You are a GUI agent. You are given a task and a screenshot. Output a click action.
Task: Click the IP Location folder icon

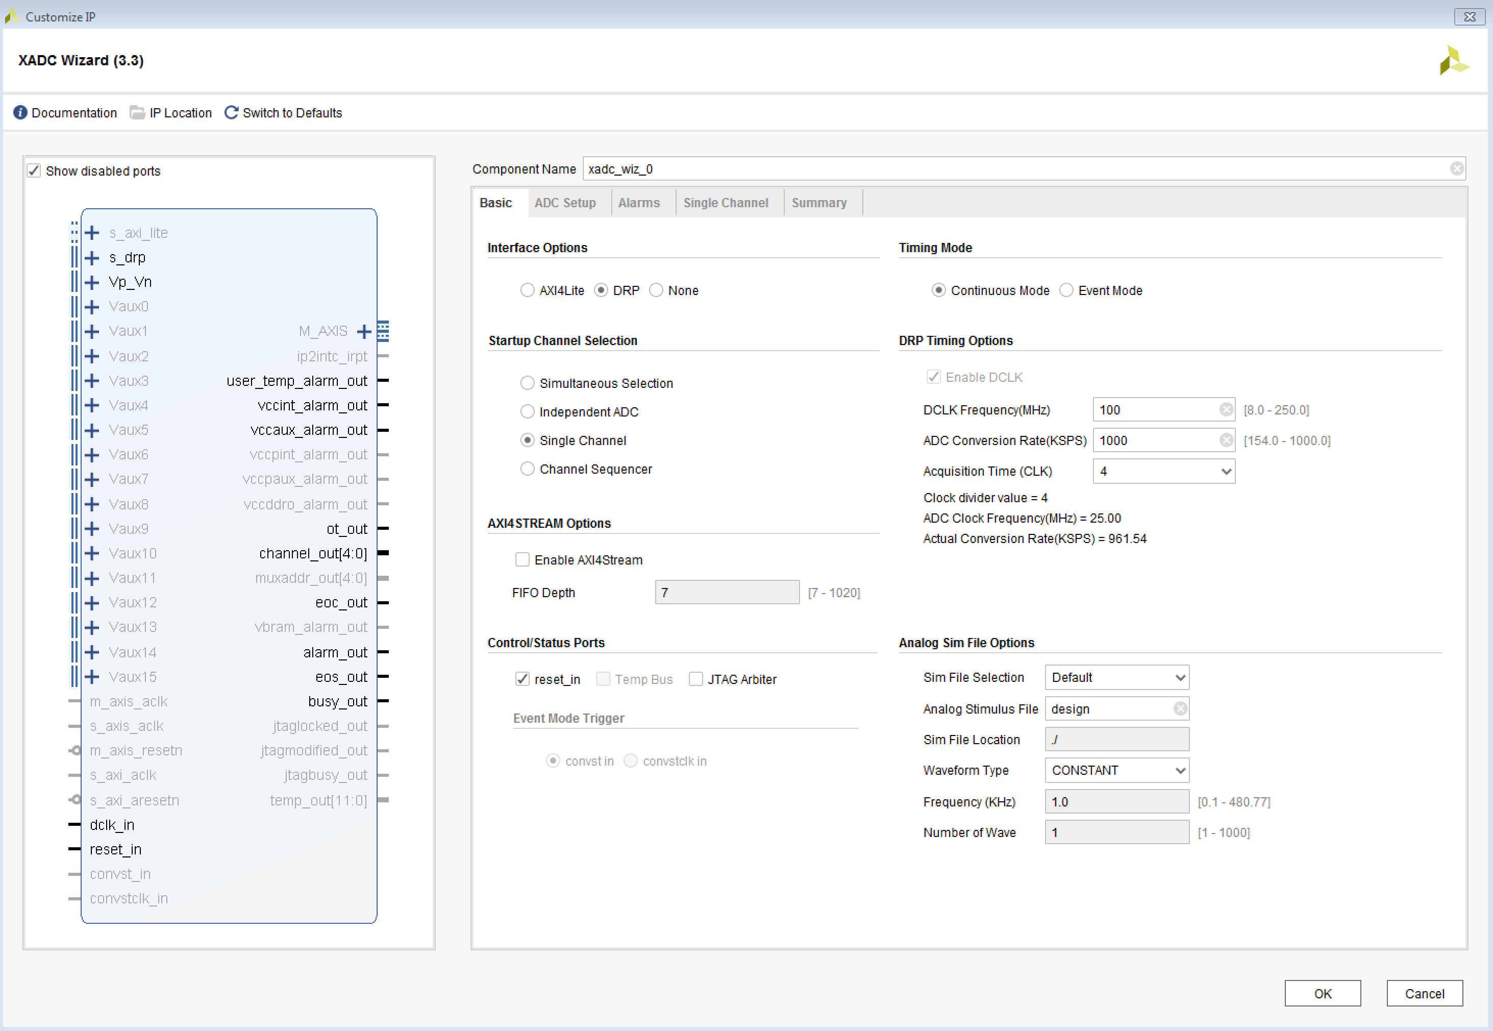[137, 112]
